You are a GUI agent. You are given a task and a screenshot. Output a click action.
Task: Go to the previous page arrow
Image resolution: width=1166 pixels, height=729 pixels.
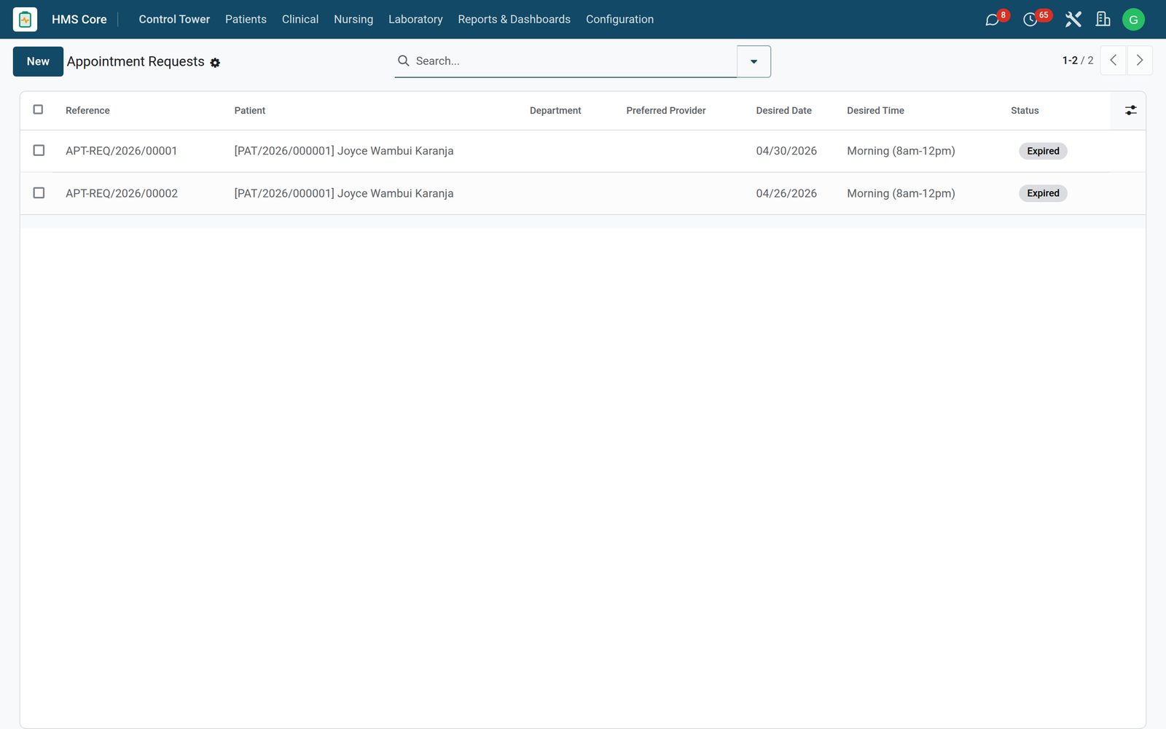[1113, 61]
